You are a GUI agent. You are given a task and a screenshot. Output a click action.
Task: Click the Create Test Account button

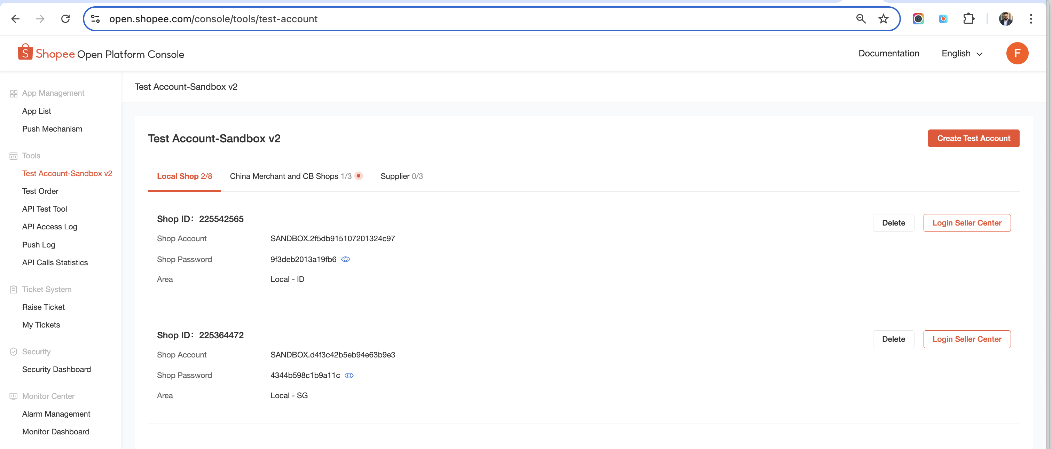(x=973, y=139)
